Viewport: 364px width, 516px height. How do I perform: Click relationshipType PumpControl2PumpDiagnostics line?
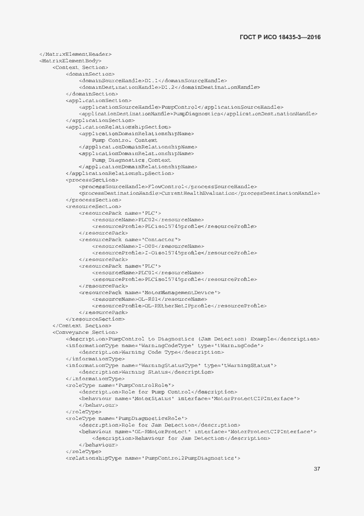153,458
